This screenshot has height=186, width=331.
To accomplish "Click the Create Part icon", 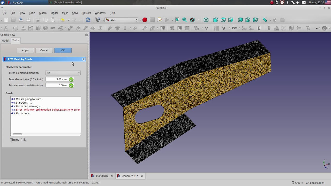I will click(275, 20).
